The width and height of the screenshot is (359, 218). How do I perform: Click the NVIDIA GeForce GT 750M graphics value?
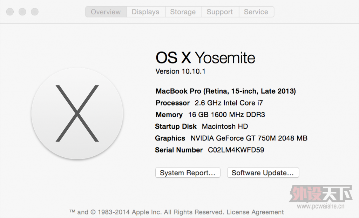[249, 138]
